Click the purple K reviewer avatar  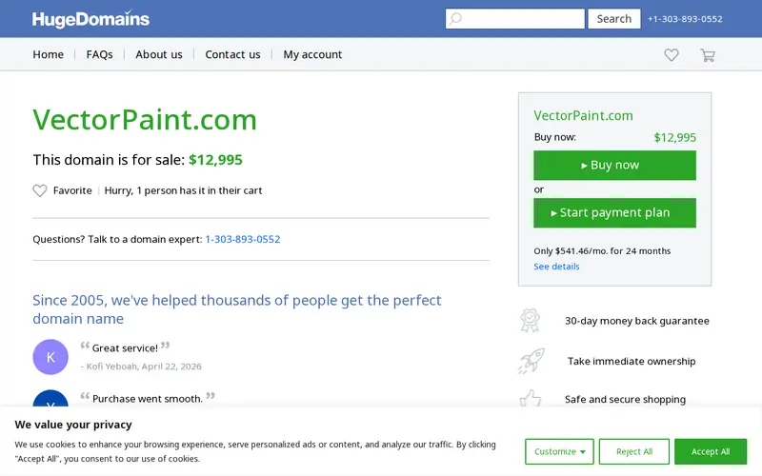pyautogui.click(x=50, y=357)
